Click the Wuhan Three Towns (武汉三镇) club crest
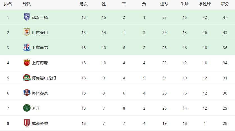235x131 pixels. (27, 17)
